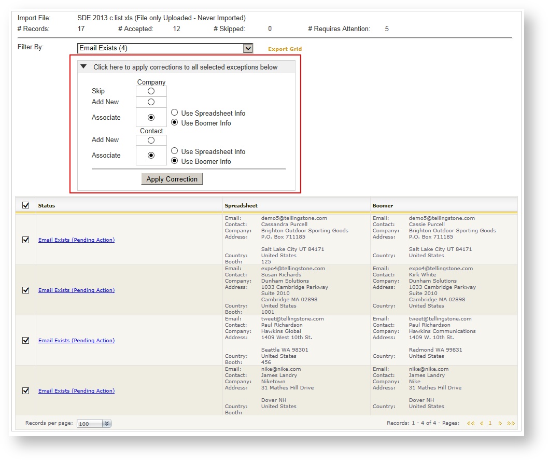Choose Use Boomer Info for Company
Screen dimensions: 549x461
[x=174, y=122]
